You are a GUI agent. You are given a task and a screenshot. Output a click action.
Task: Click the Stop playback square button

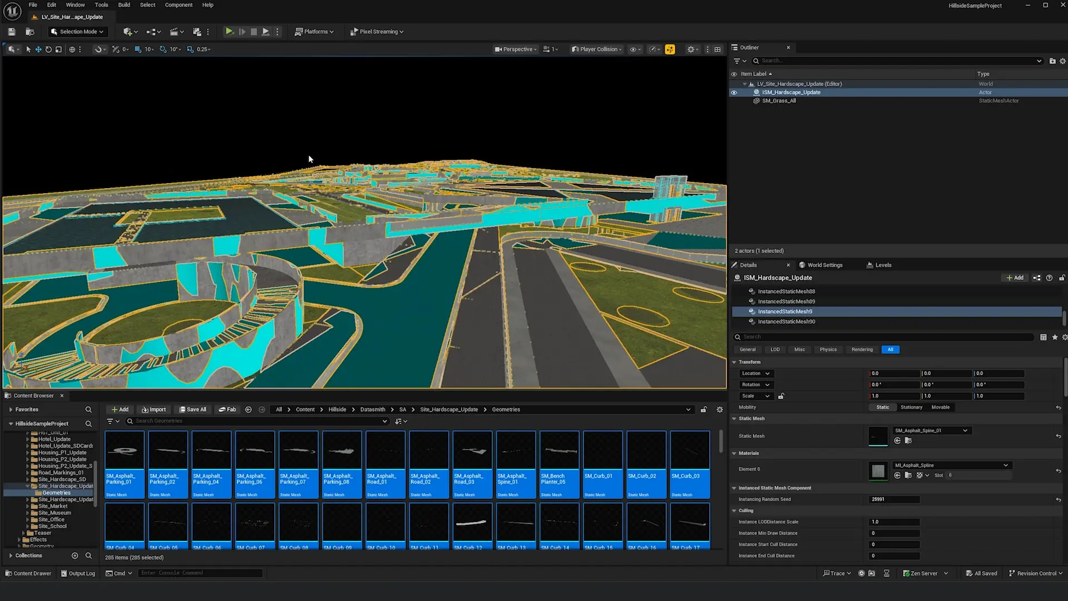click(254, 32)
